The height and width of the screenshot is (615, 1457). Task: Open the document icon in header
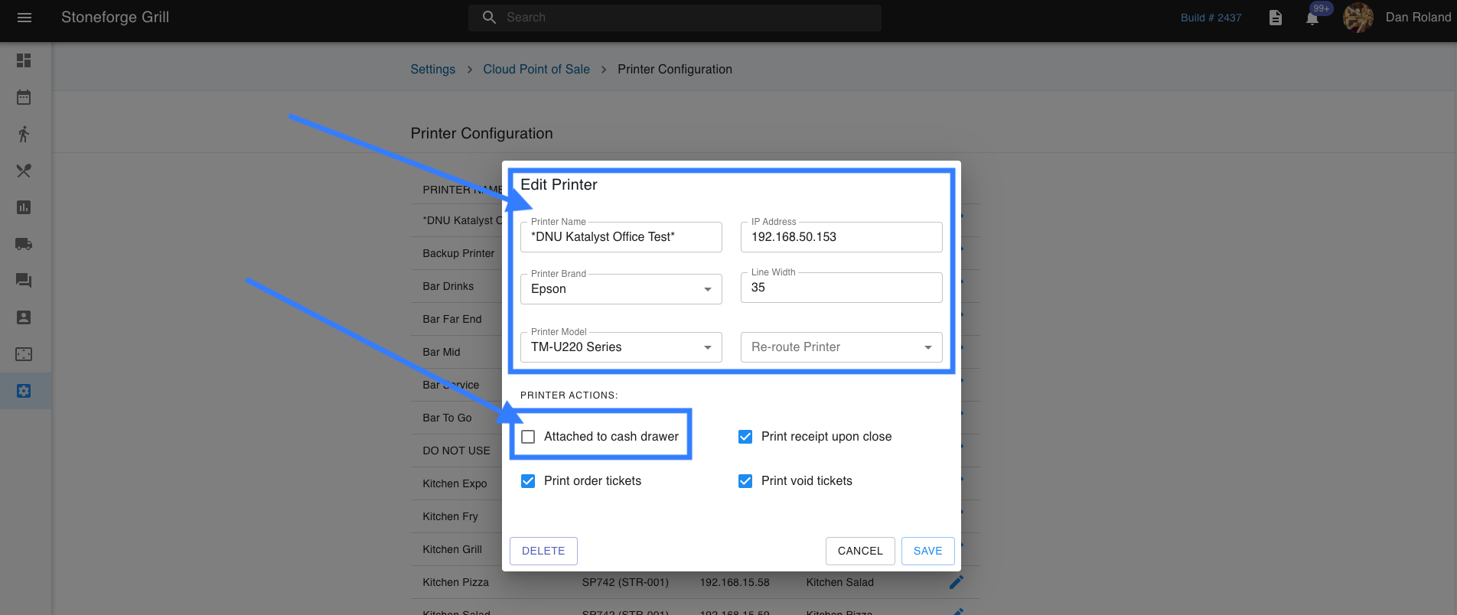(x=1275, y=18)
